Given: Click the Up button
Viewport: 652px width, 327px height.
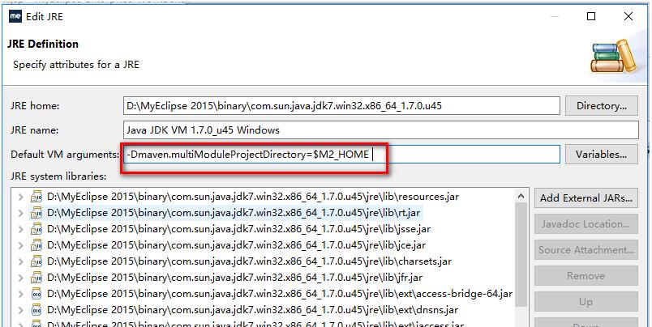Looking at the screenshot, I should [586, 302].
